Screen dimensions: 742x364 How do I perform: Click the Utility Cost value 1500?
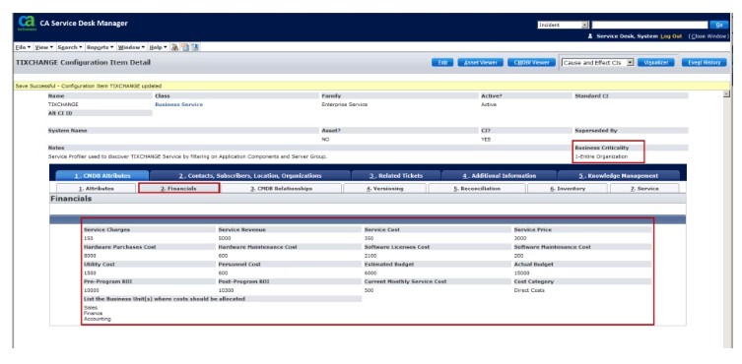[x=90, y=273]
